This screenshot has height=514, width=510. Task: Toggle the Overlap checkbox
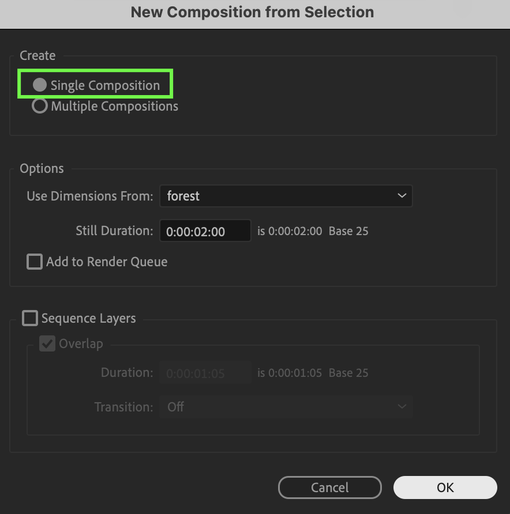tap(47, 343)
